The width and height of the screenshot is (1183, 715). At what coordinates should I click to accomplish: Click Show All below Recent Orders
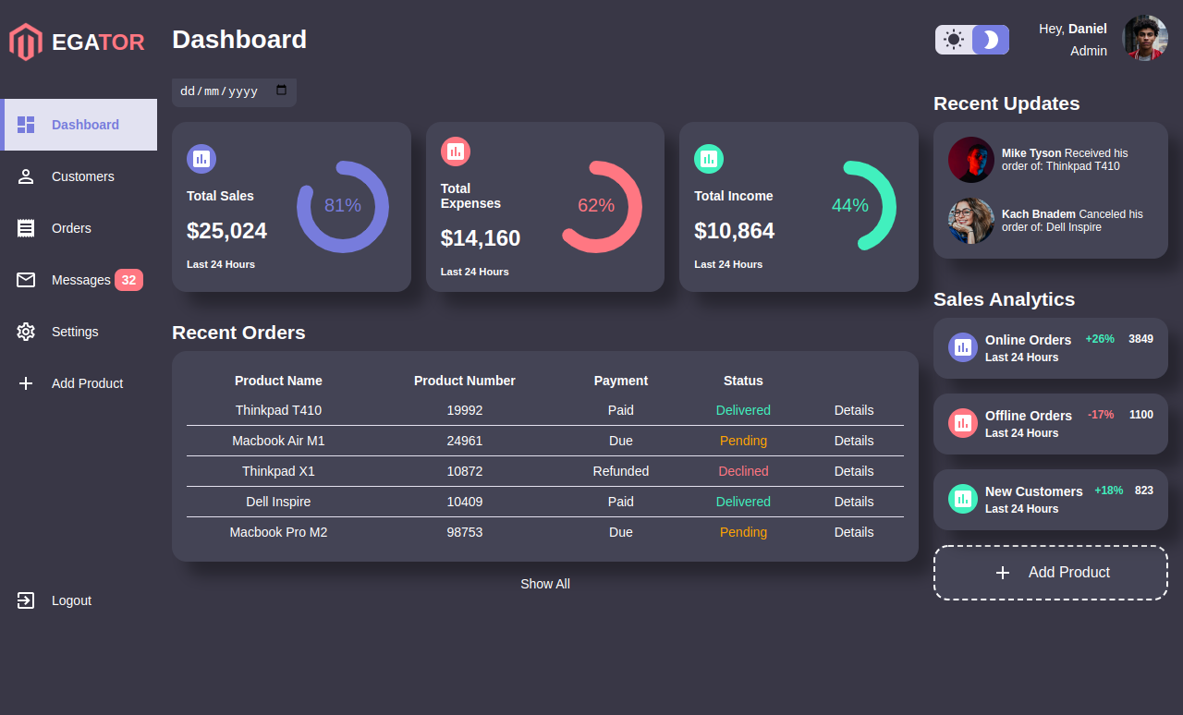pyautogui.click(x=545, y=584)
